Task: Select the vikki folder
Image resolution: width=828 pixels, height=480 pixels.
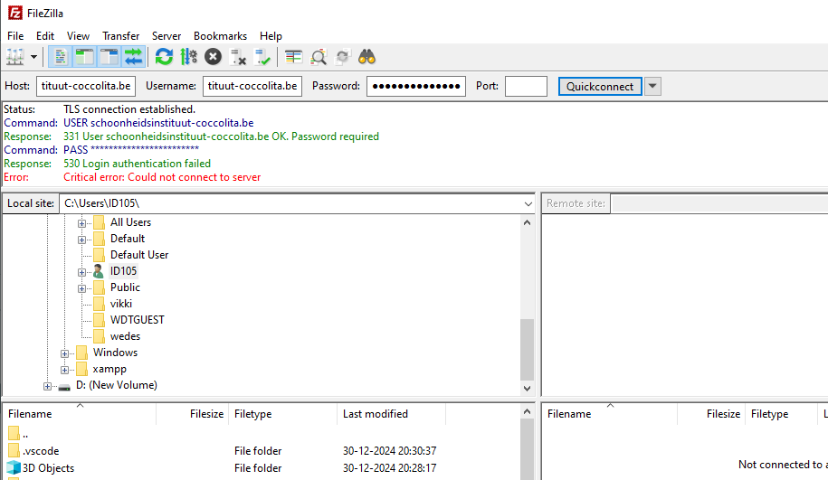Action: coord(121,304)
